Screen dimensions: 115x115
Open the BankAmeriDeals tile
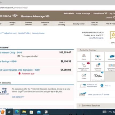[x=98, y=76]
